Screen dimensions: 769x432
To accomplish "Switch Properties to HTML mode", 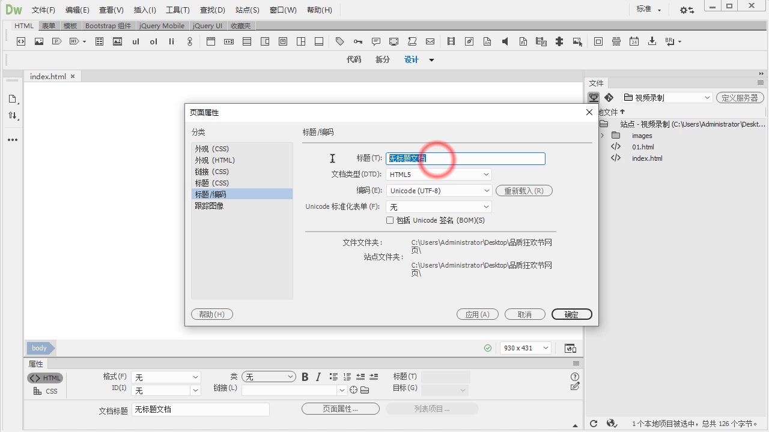I will click(x=45, y=378).
